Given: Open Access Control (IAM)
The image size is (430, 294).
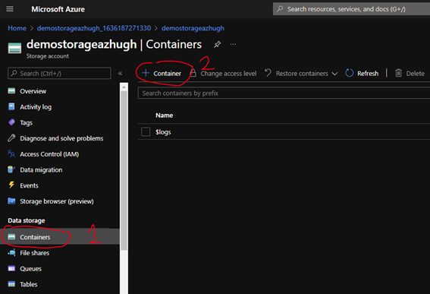Looking at the screenshot, I should coord(49,154).
